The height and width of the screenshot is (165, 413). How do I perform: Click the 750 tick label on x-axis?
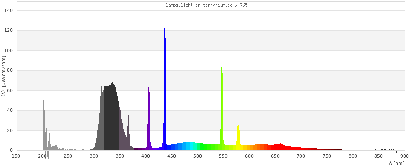pyautogui.click(x=327, y=156)
